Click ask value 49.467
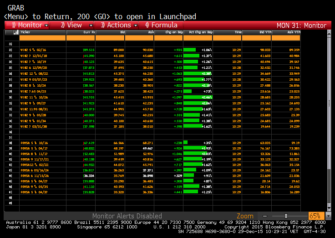Screen dimensions: 335x238 click(148, 149)
